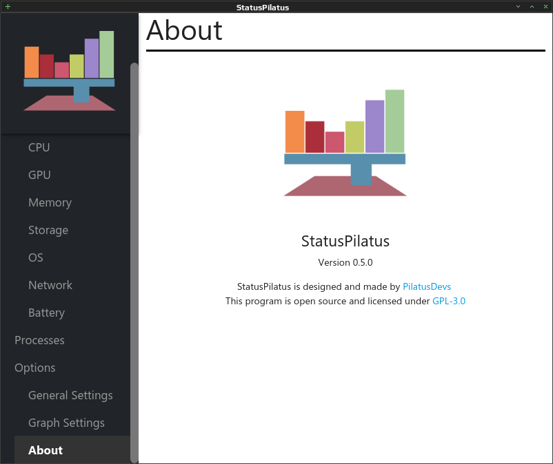Close the StatusPilatus window
Screen dimensions: 553x464
coord(545,7)
